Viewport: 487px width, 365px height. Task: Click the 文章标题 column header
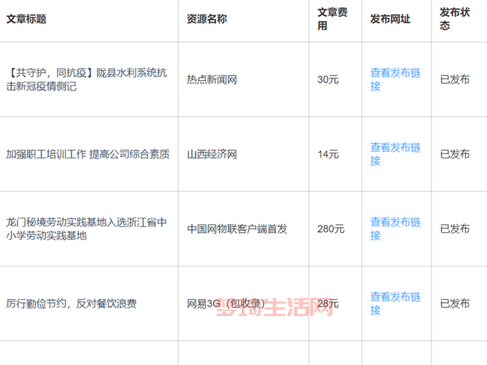(26, 19)
